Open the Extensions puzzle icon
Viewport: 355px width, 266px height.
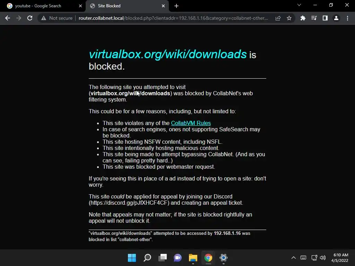tap(303, 18)
